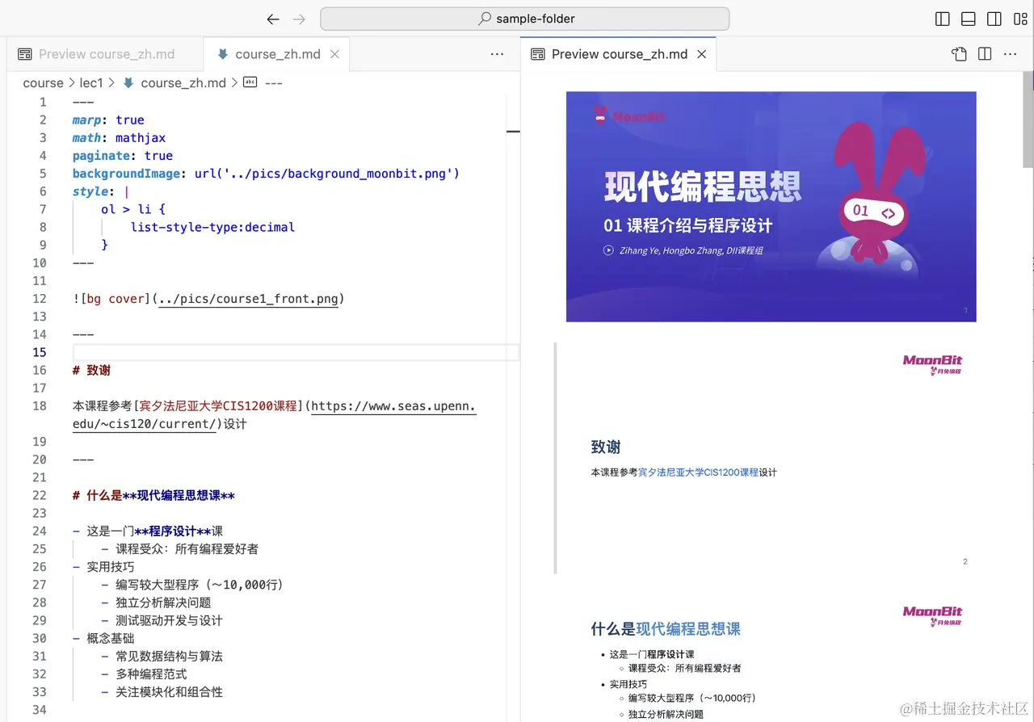1034x722 pixels.
Task: Toggle the primary side bar
Action: 943,19
